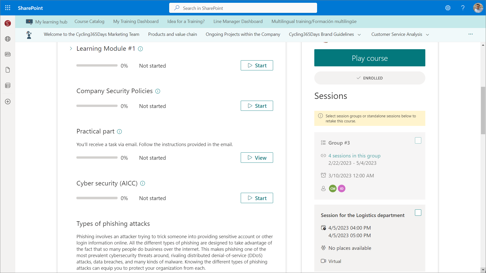
Task: Open the globe sites icon in sidebar
Action: (8, 39)
